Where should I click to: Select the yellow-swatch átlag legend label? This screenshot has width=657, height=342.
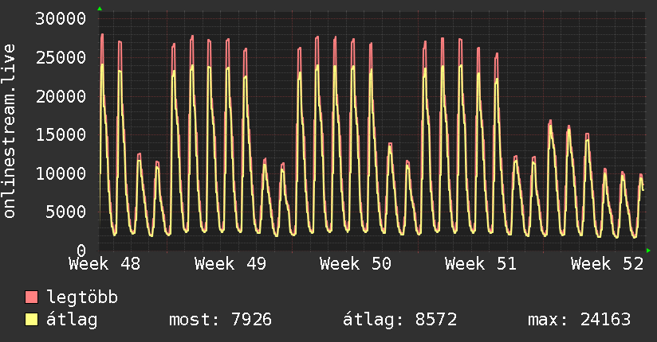coord(72,320)
